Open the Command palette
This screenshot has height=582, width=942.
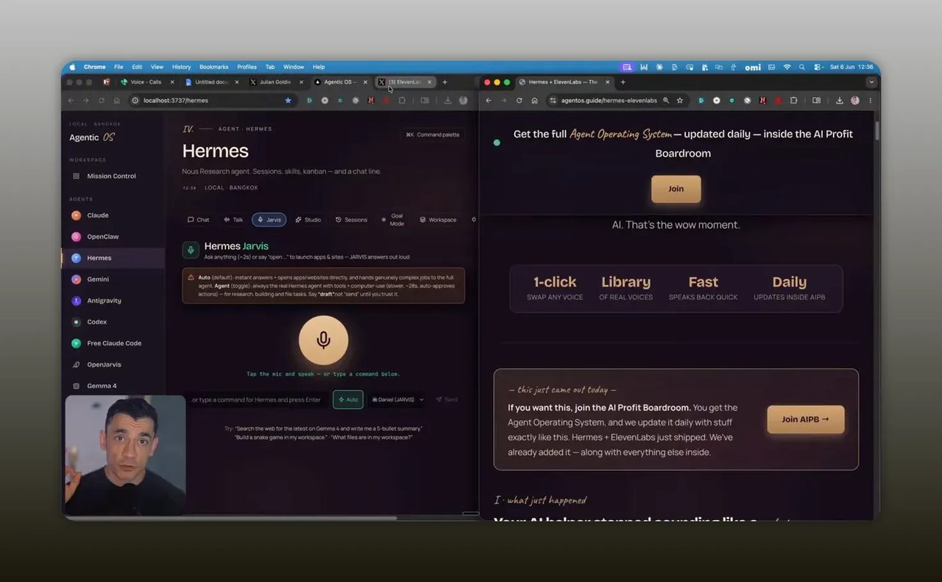click(433, 134)
